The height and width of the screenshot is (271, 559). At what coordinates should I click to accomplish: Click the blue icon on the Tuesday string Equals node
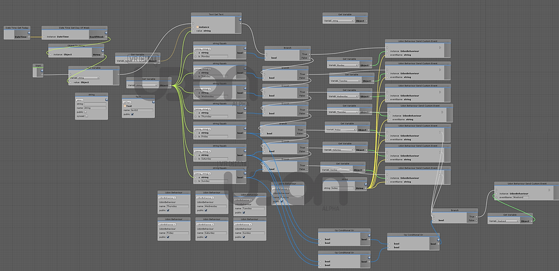[245, 68]
